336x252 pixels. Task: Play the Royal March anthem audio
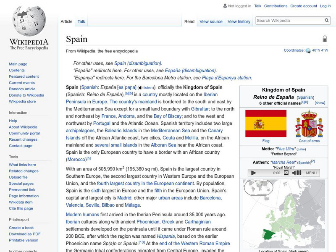coord(253,173)
